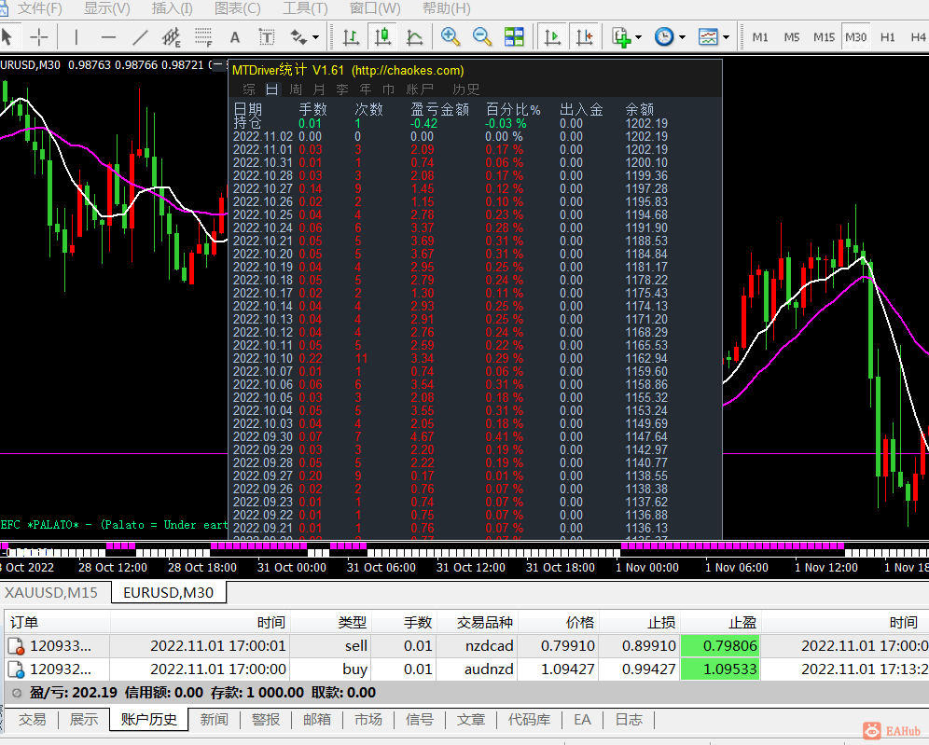
Task: Expand the indicators dropdown arrow
Action: point(638,37)
